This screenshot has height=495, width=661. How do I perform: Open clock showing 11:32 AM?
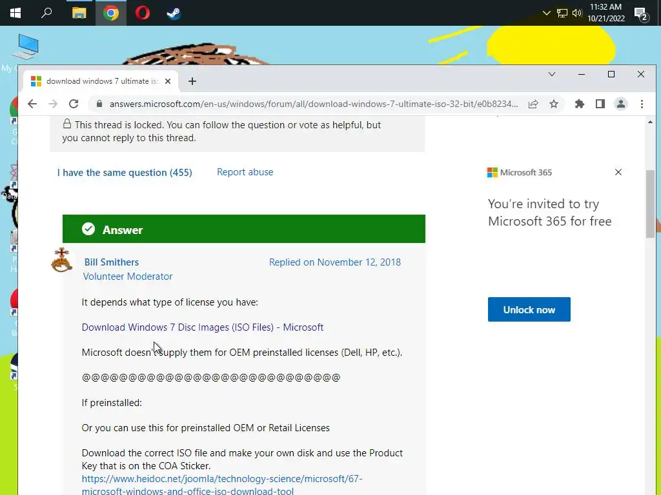[605, 13]
